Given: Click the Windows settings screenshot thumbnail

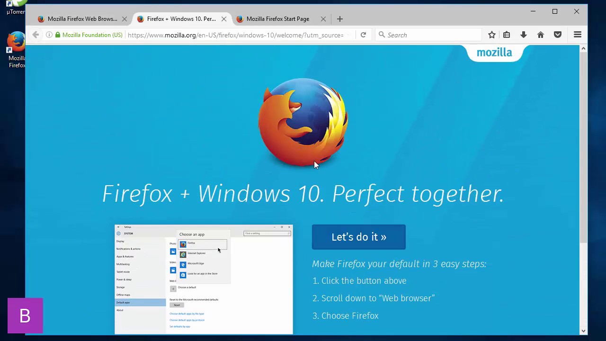Looking at the screenshot, I should [x=204, y=279].
